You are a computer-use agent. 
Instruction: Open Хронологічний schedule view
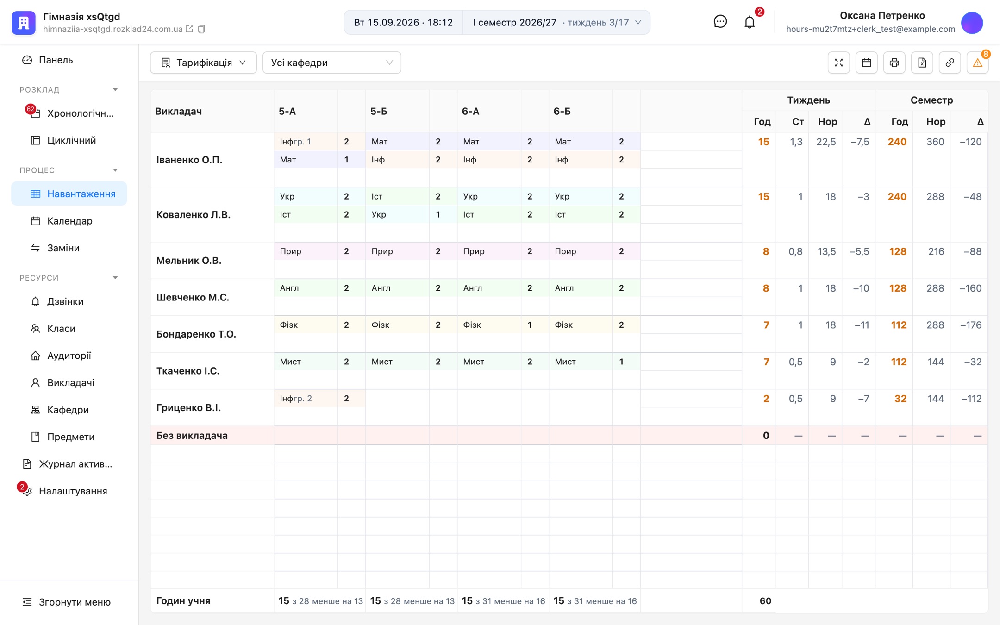(x=69, y=113)
